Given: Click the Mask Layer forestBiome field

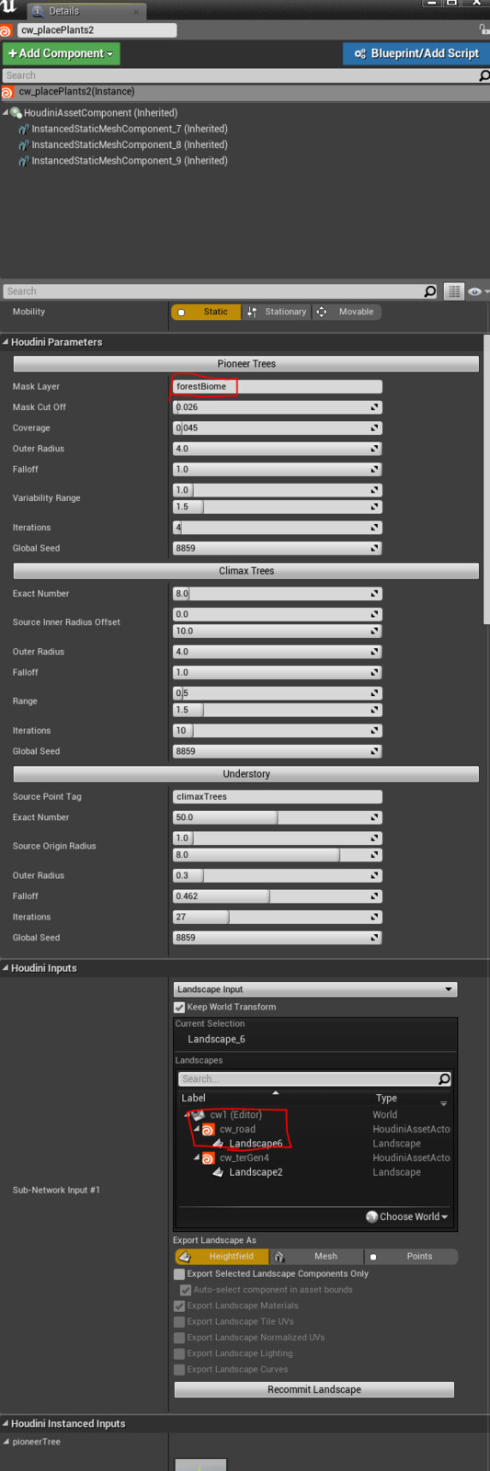Looking at the screenshot, I should (x=278, y=387).
